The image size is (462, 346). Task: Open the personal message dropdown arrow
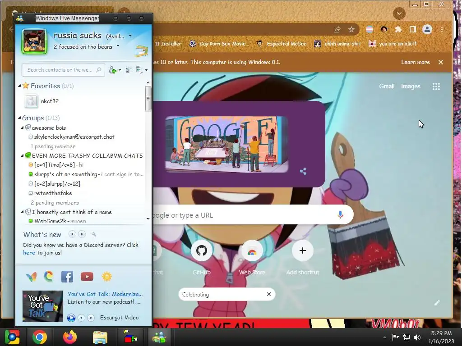[118, 46]
